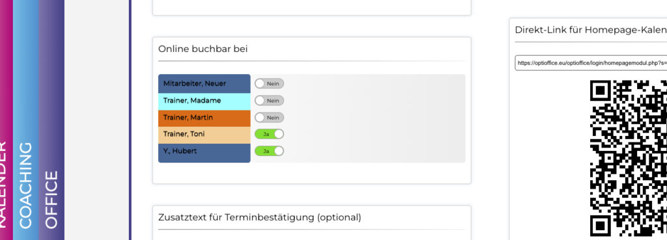Click the homepage calendar URL field

click(591, 63)
